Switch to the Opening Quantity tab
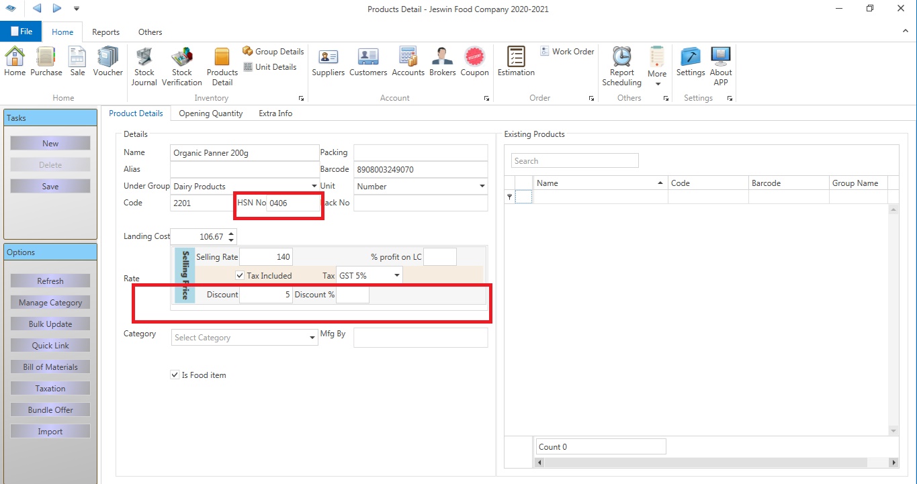917x484 pixels. tap(210, 113)
